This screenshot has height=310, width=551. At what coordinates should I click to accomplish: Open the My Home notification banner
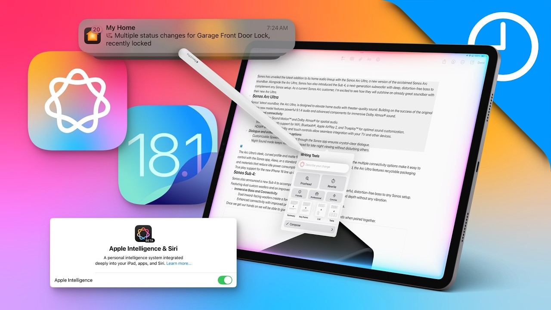(x=187, y=36)
